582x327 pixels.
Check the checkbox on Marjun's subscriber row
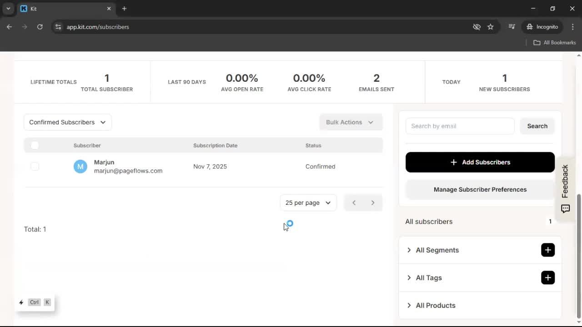click(x=35, y=166)
